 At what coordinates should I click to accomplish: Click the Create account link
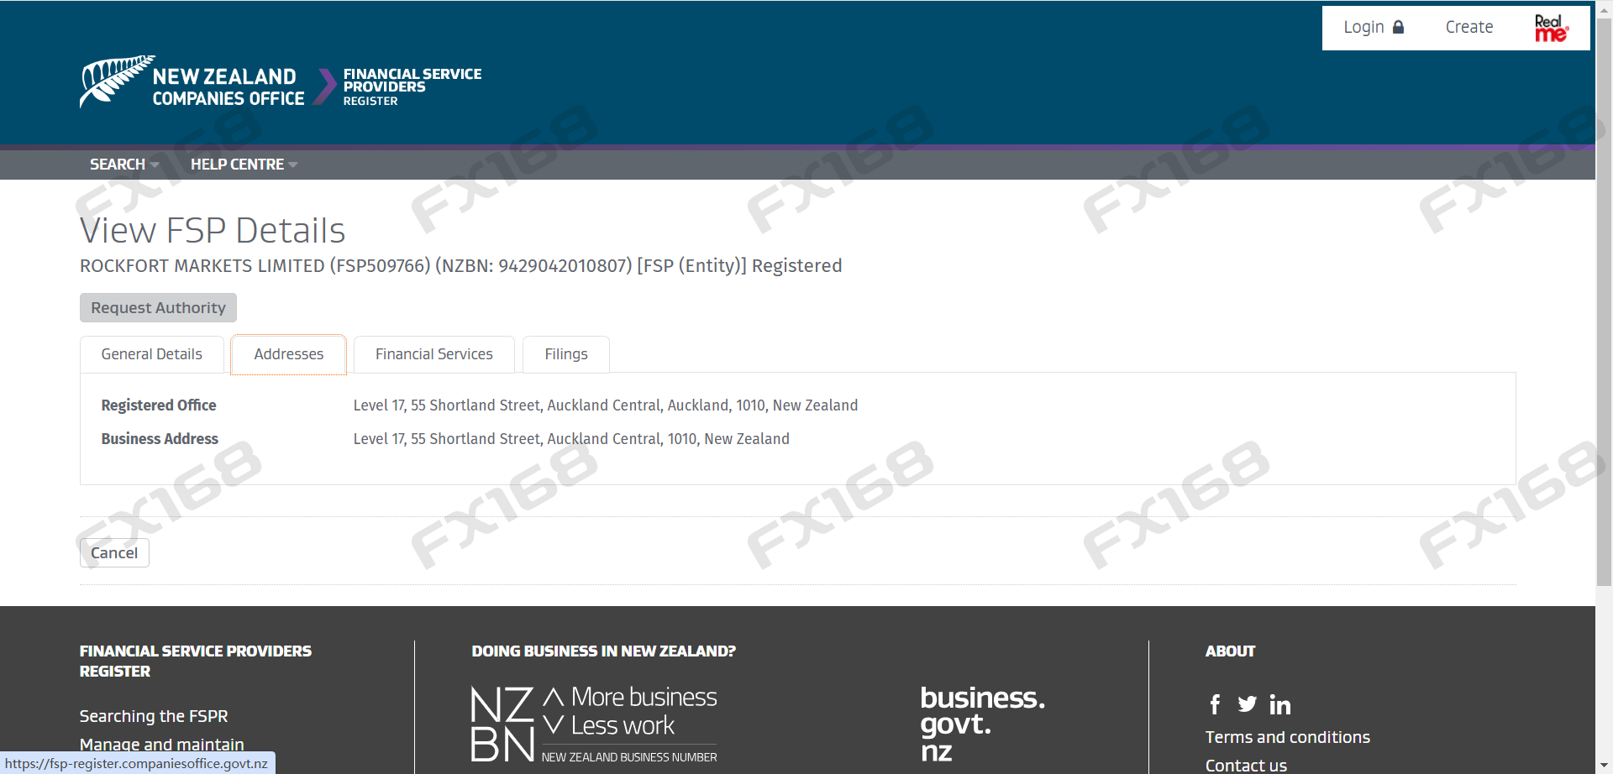pyautogui.click(x=1469, y=27)
